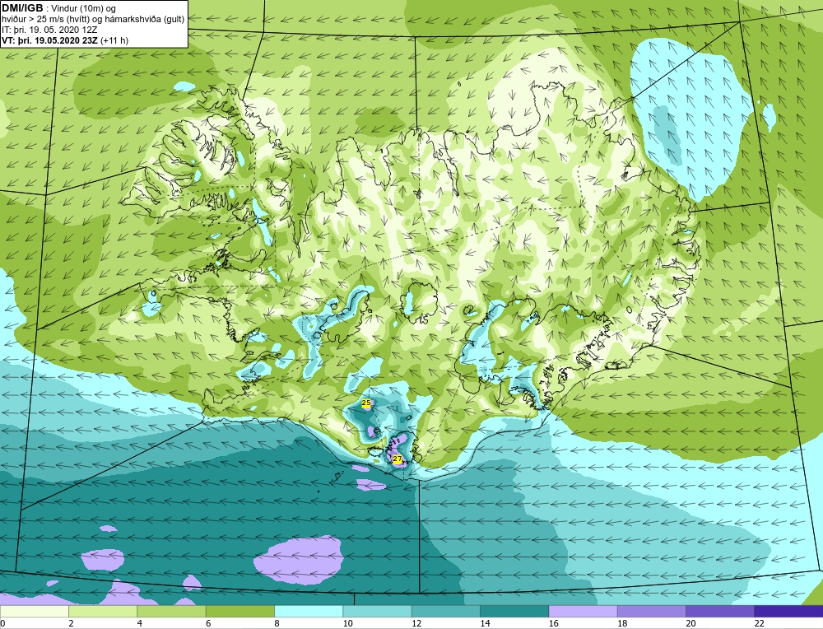Select the 10–12 m/s light teal swatch
This screenshot has width=823, height=629.
[x=378, y=612]
